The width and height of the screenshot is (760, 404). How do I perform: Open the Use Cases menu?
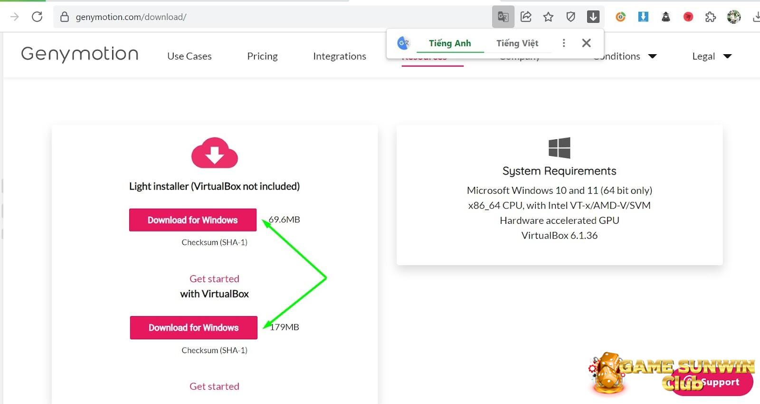190,56
